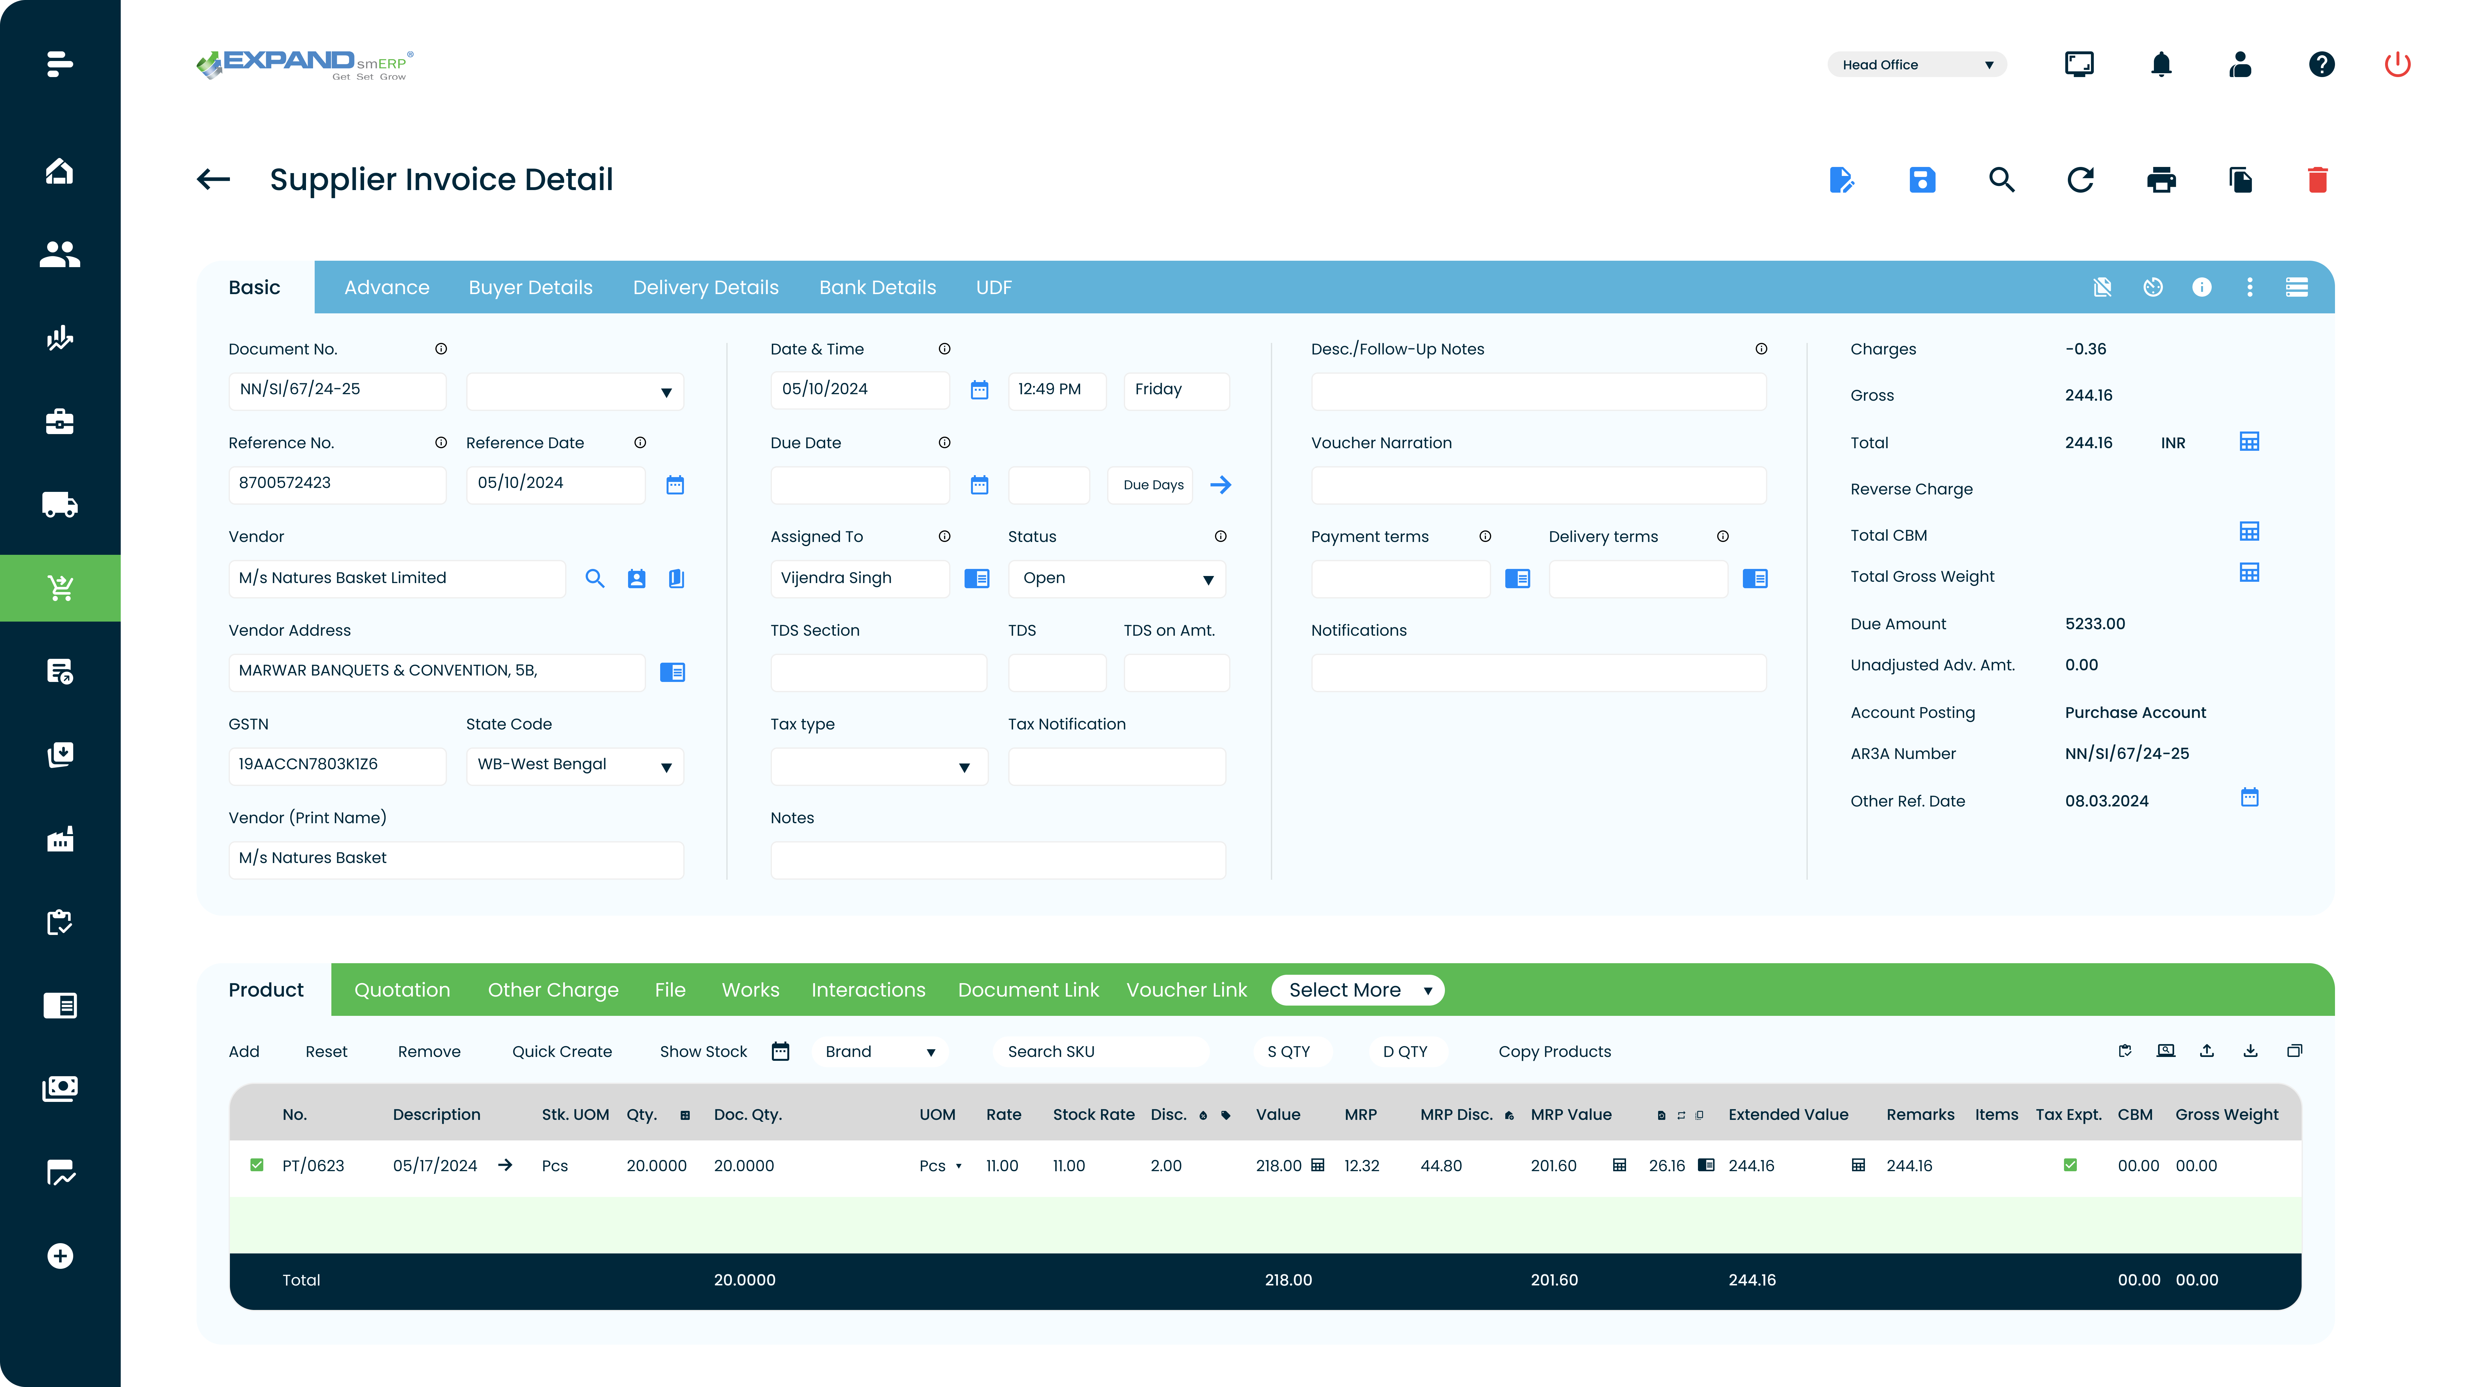The image size is (2466, 1387).
Task: Open the calculator icon next to Total
Action: 2250,441
